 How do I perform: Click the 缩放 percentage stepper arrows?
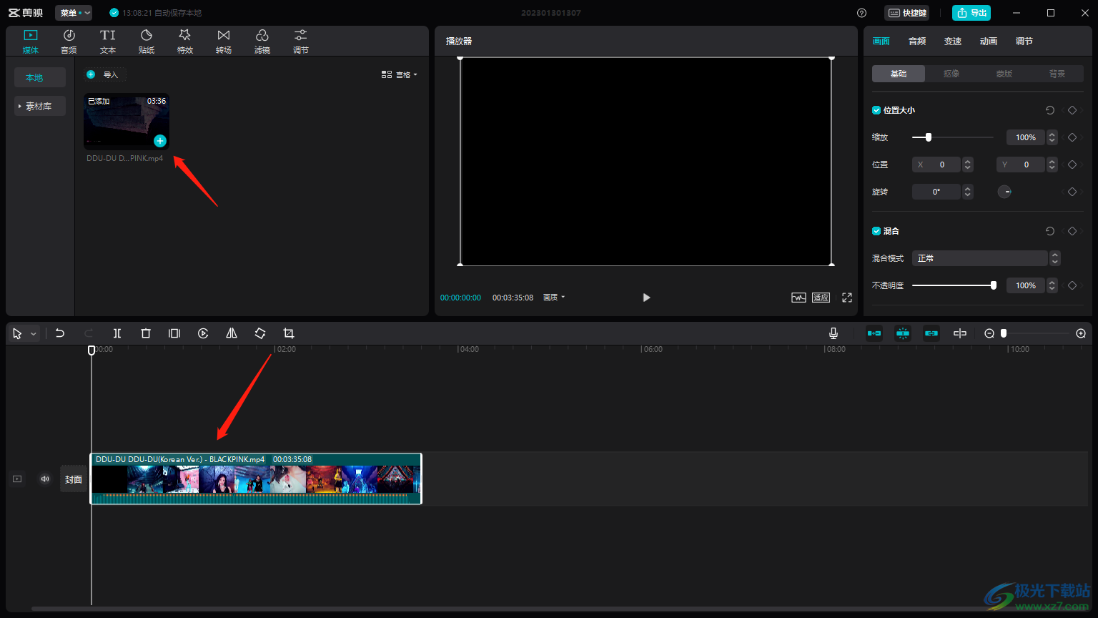pos(1052,137)
